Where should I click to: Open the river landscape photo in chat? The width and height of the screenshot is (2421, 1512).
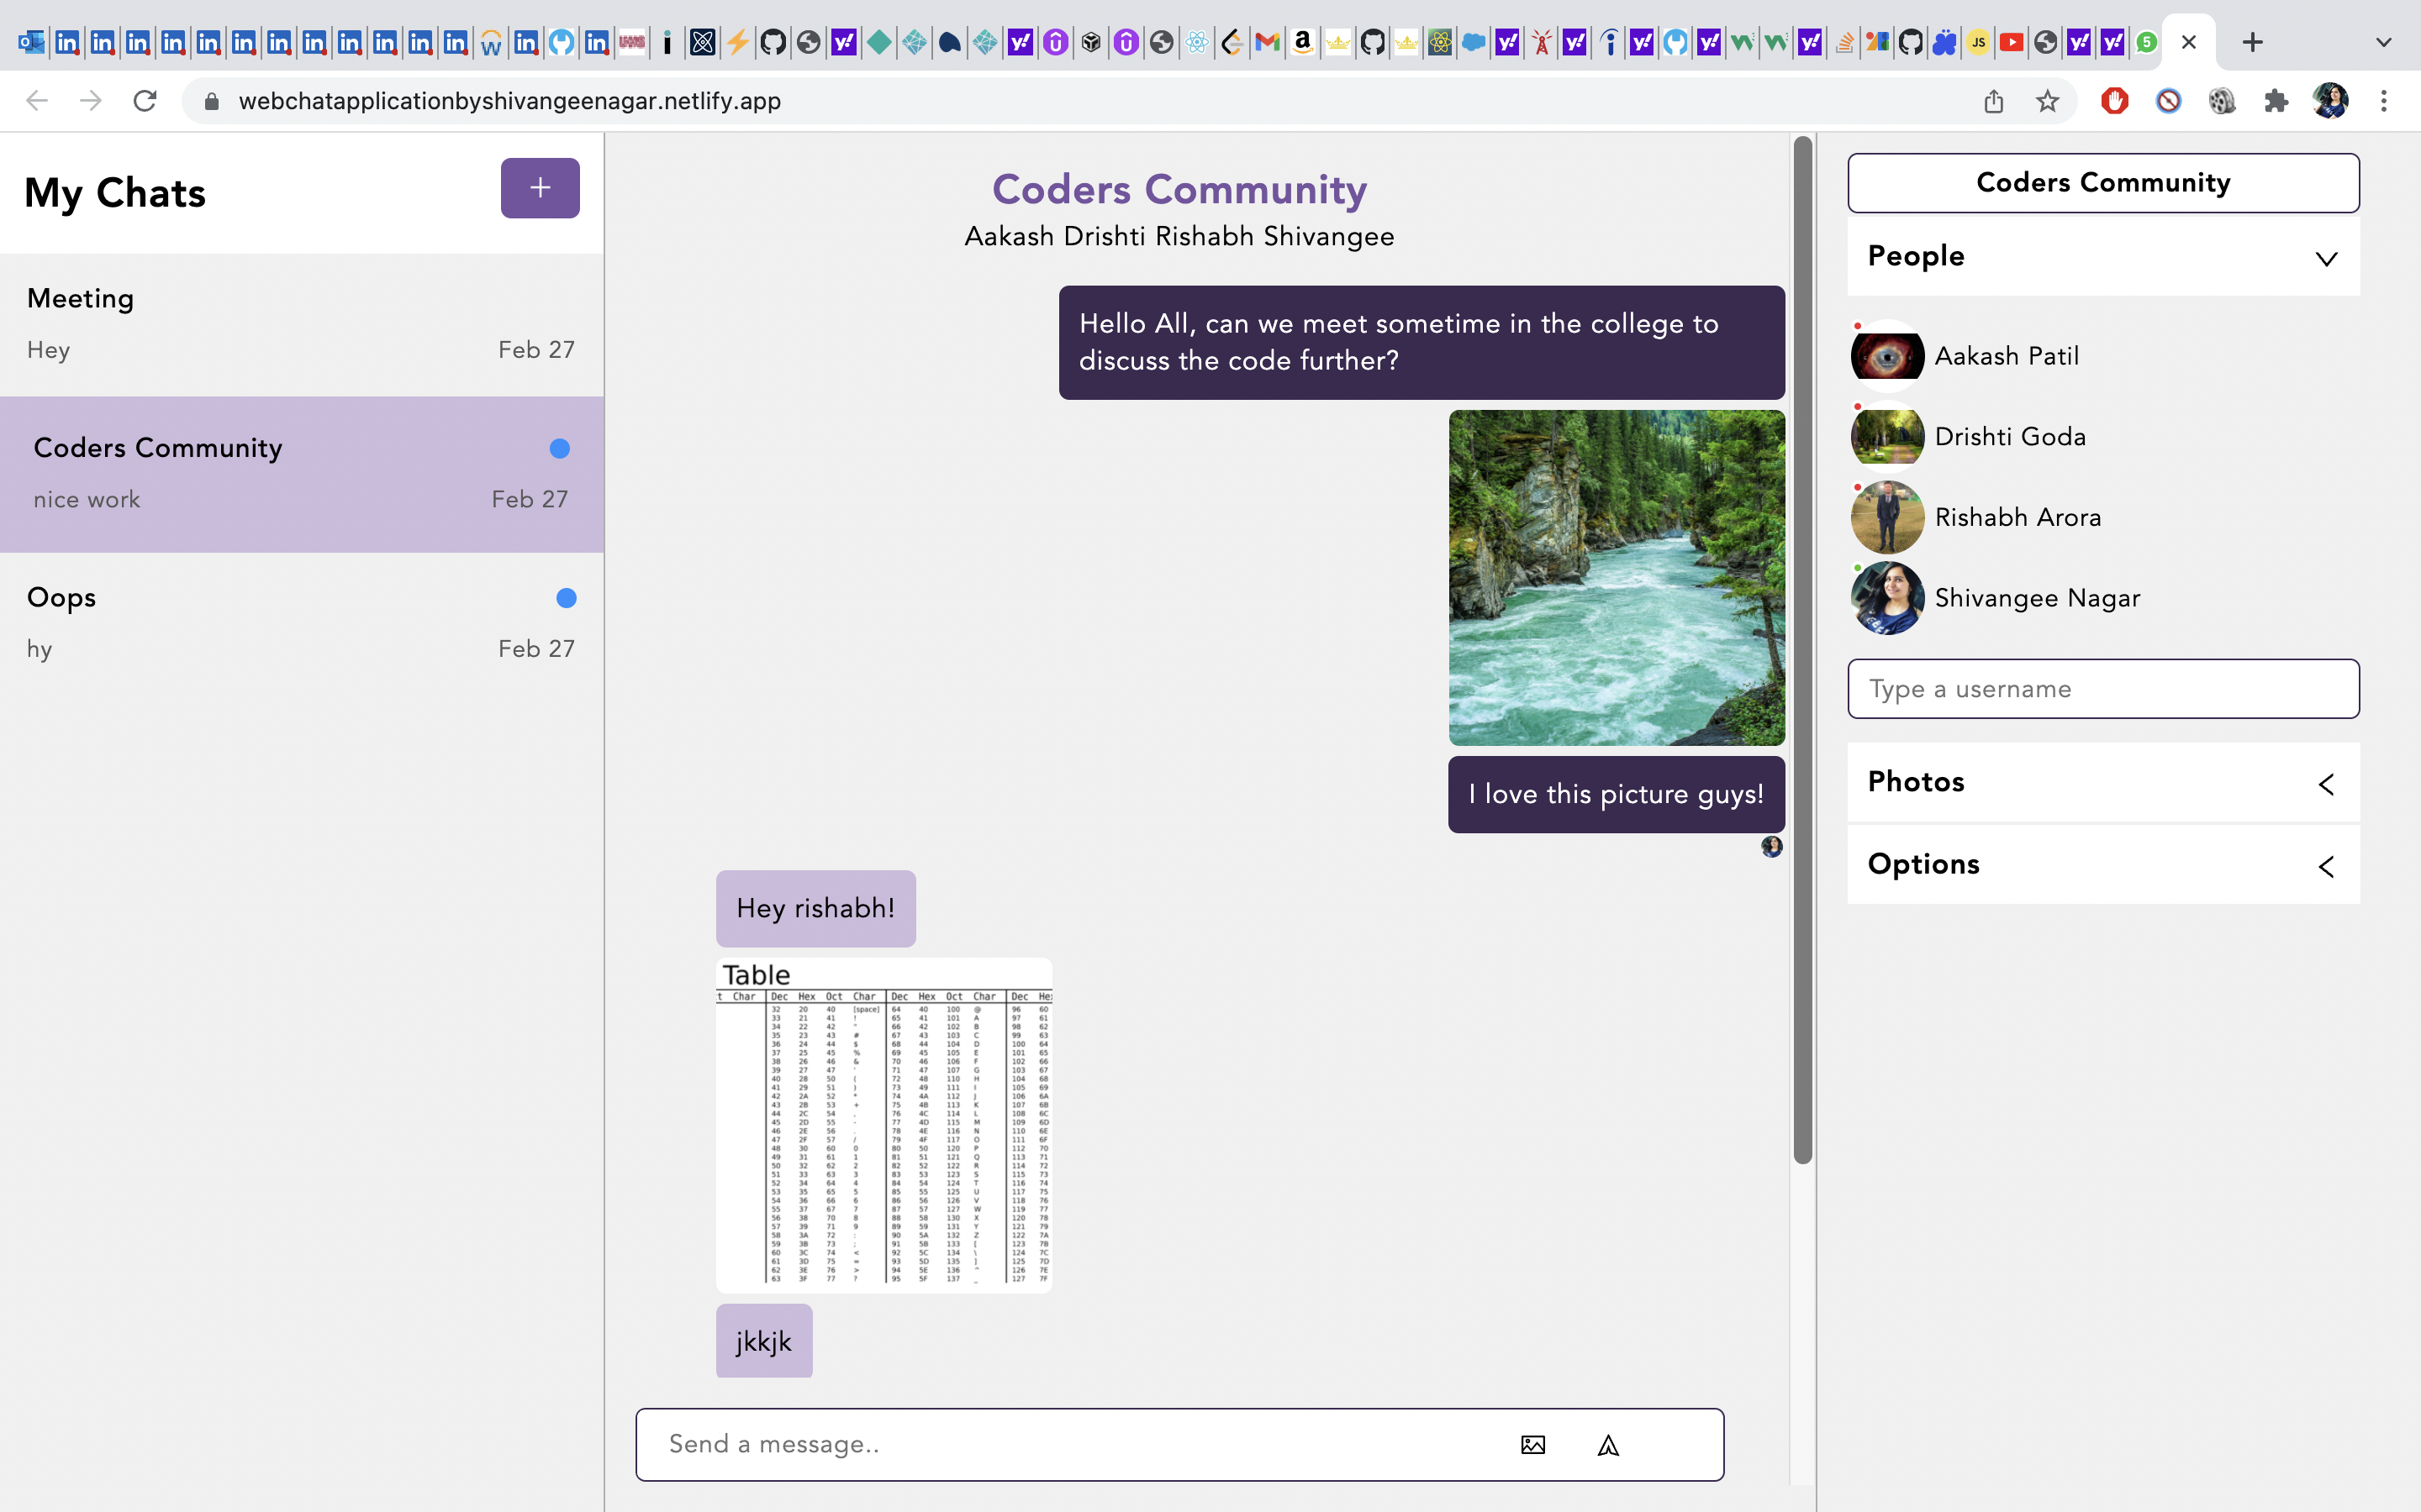1617,578
